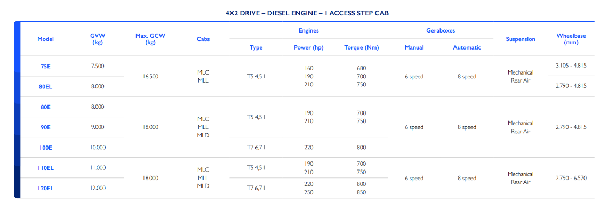
Task: Click the Cabs column header
Action: pos(203,39)
